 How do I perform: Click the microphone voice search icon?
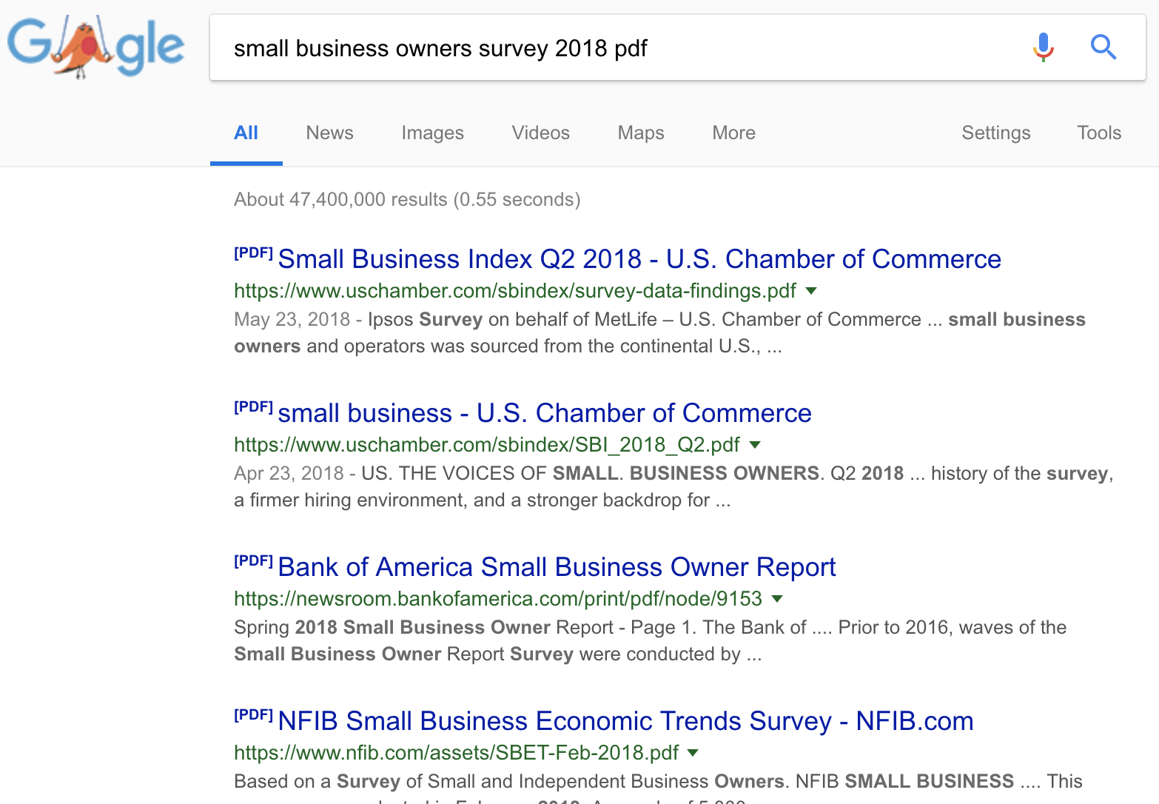[x=1044, y=47]
